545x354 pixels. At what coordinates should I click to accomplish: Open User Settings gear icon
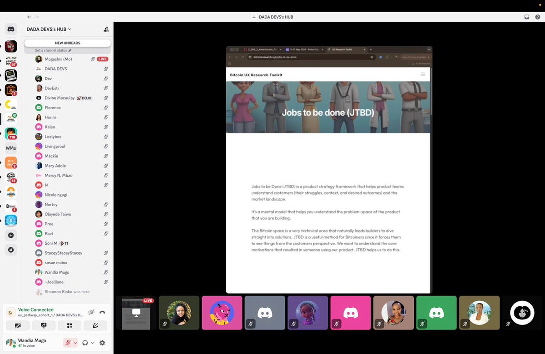pyautogui.click(x=102, y=343)
